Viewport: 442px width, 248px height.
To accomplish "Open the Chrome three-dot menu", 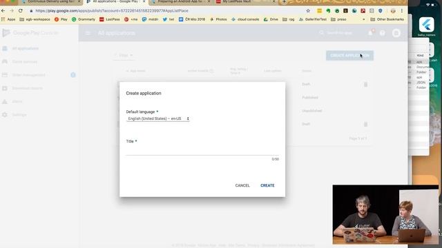I will click(402, 11).
